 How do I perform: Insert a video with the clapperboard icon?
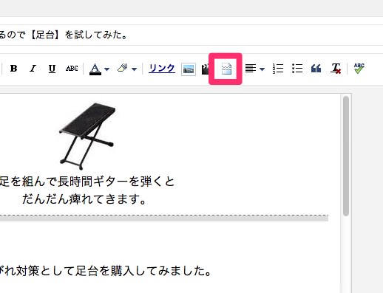pos(205,69)
